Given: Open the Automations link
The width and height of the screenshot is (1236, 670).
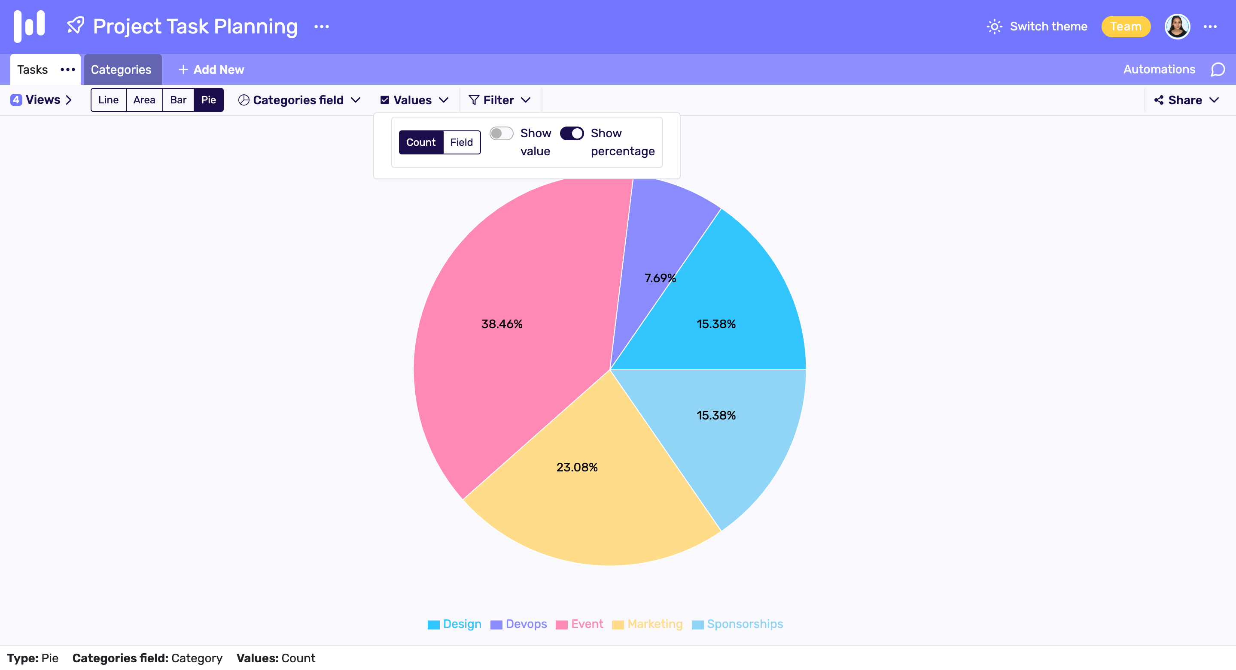Looking at the screenshot, I should [x=1159, y=69].
